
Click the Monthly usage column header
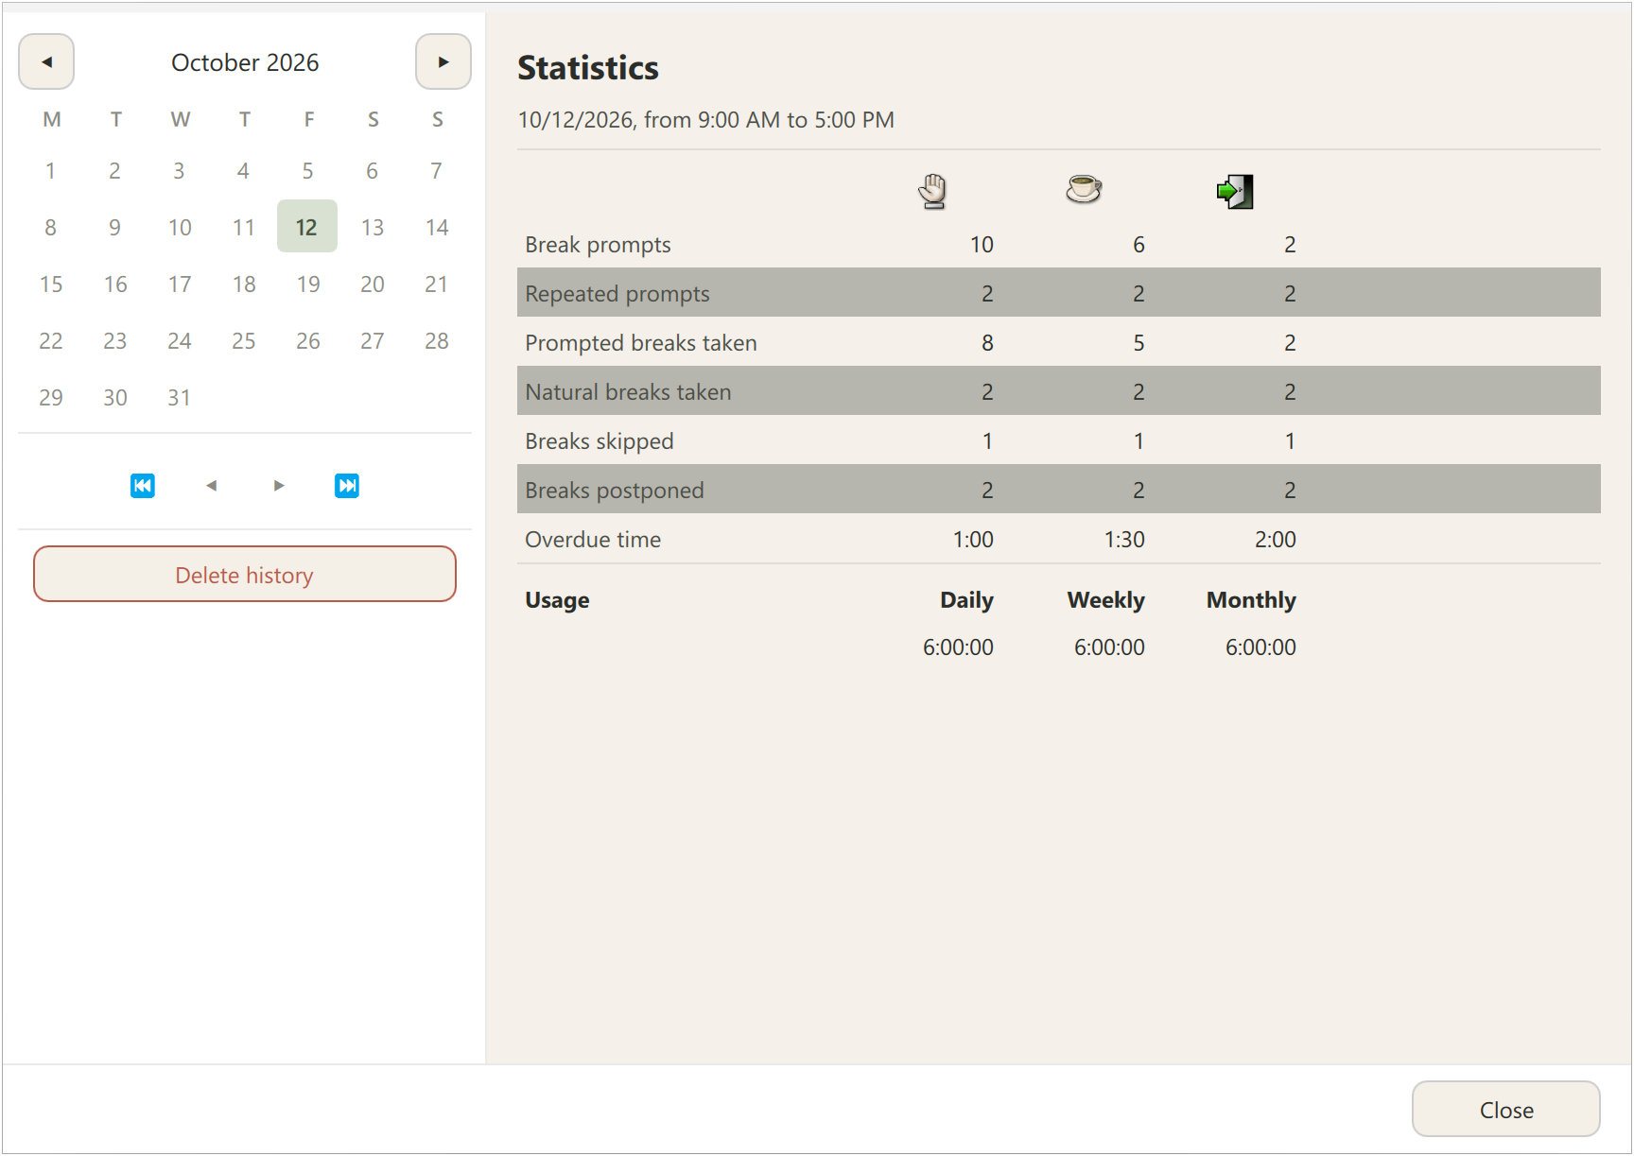coord(1251,600)
